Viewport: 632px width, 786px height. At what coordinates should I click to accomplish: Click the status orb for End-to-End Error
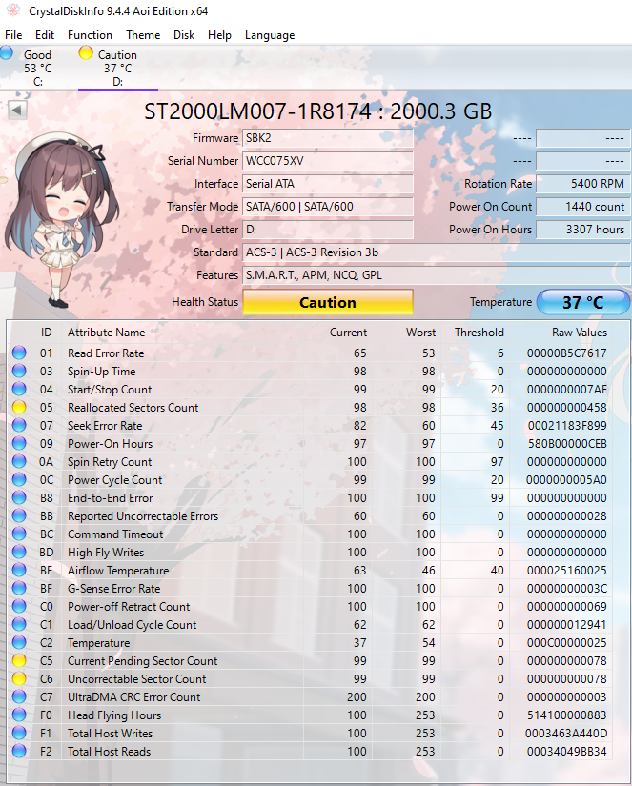(19, 497)
